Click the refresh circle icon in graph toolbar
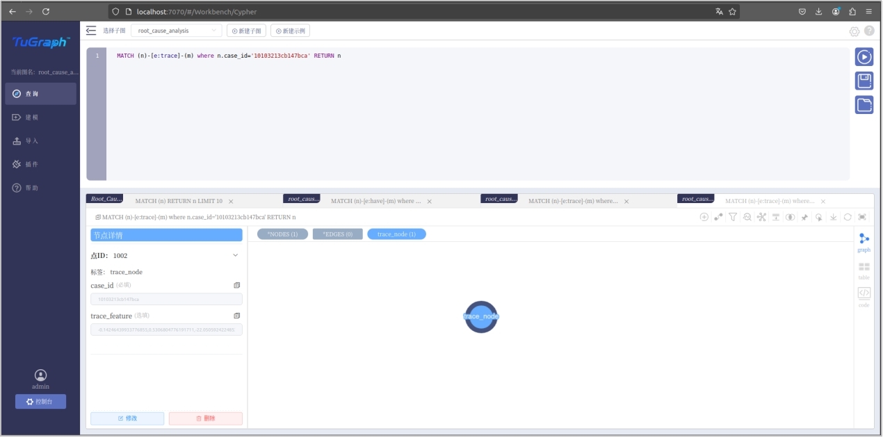 848,217
